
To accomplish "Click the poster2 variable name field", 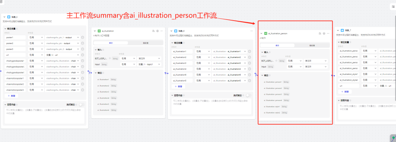I will (15, 43).
